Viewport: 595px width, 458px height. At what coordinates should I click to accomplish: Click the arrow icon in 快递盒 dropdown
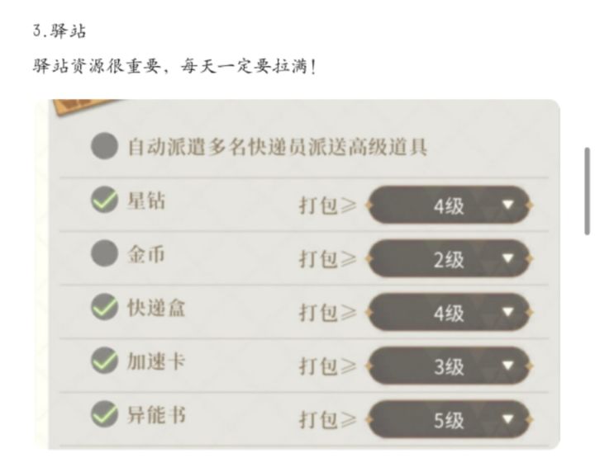[x=507, y=313]
